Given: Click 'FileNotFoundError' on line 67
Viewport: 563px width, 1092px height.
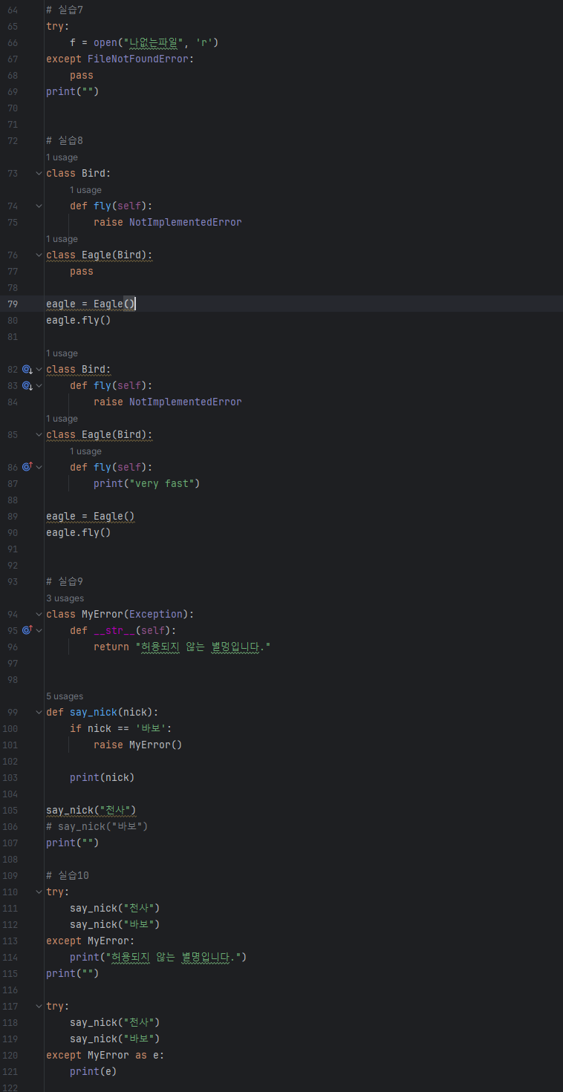Looking at the screenshot, I should tap(137, 59).
